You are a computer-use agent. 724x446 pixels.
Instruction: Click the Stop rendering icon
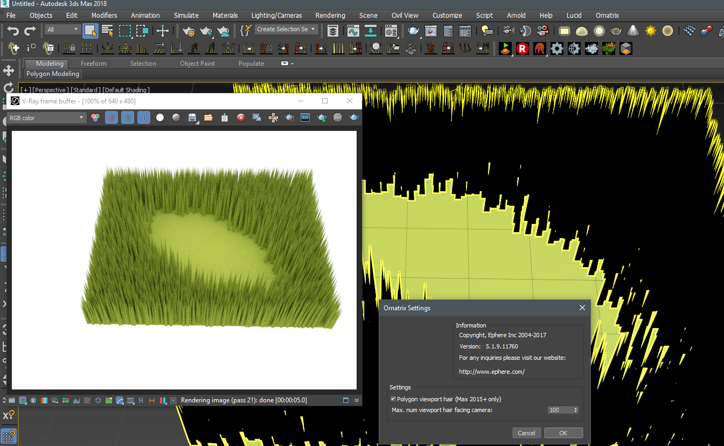click(x=338, y=117)
